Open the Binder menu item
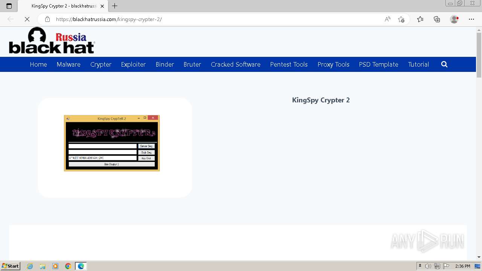The width and height of the screenshot is (482, 271). (165, 64)
